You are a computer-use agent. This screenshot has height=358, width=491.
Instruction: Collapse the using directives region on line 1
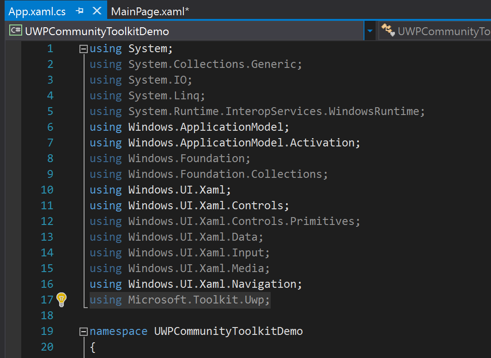click(x=83, y=48)
